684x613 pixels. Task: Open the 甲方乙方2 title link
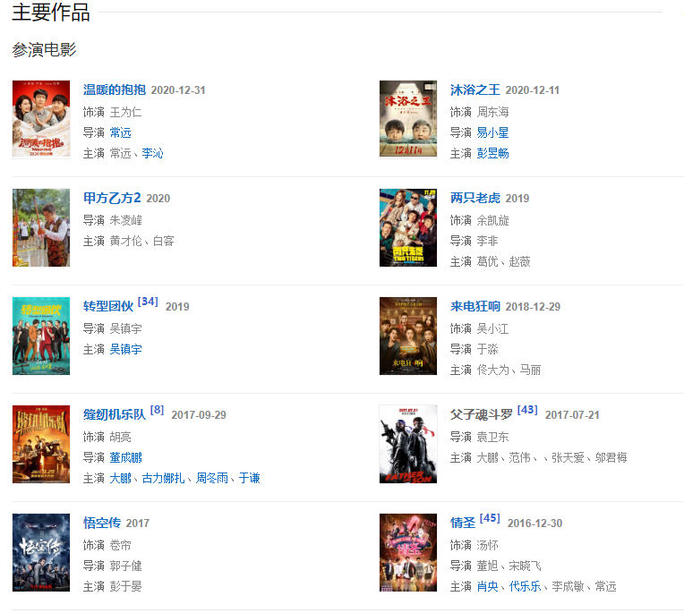[112, 198]
